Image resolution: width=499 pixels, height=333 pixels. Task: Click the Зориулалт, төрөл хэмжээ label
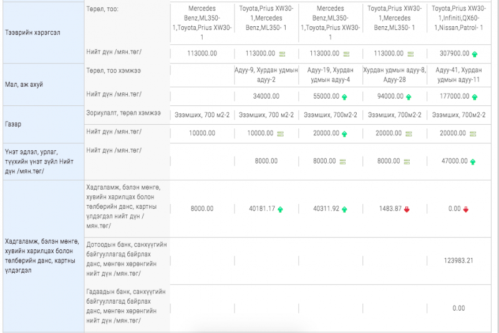pyautogui.click(x=124, y=113)
